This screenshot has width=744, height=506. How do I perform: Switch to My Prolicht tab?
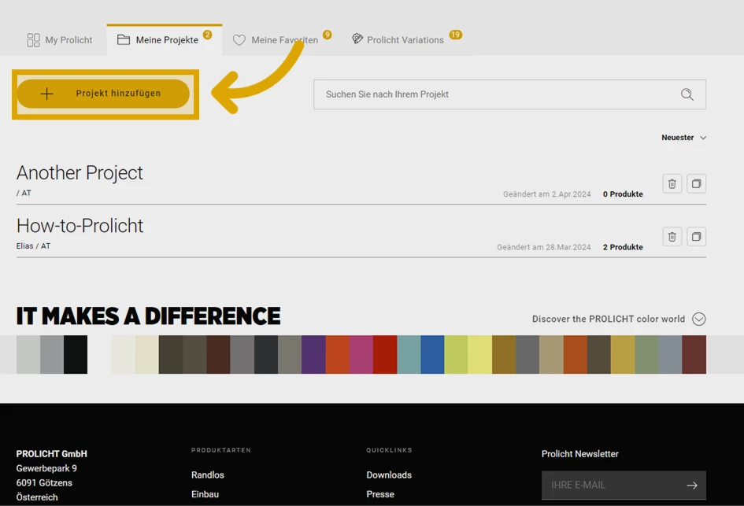(x=60, y=40)
